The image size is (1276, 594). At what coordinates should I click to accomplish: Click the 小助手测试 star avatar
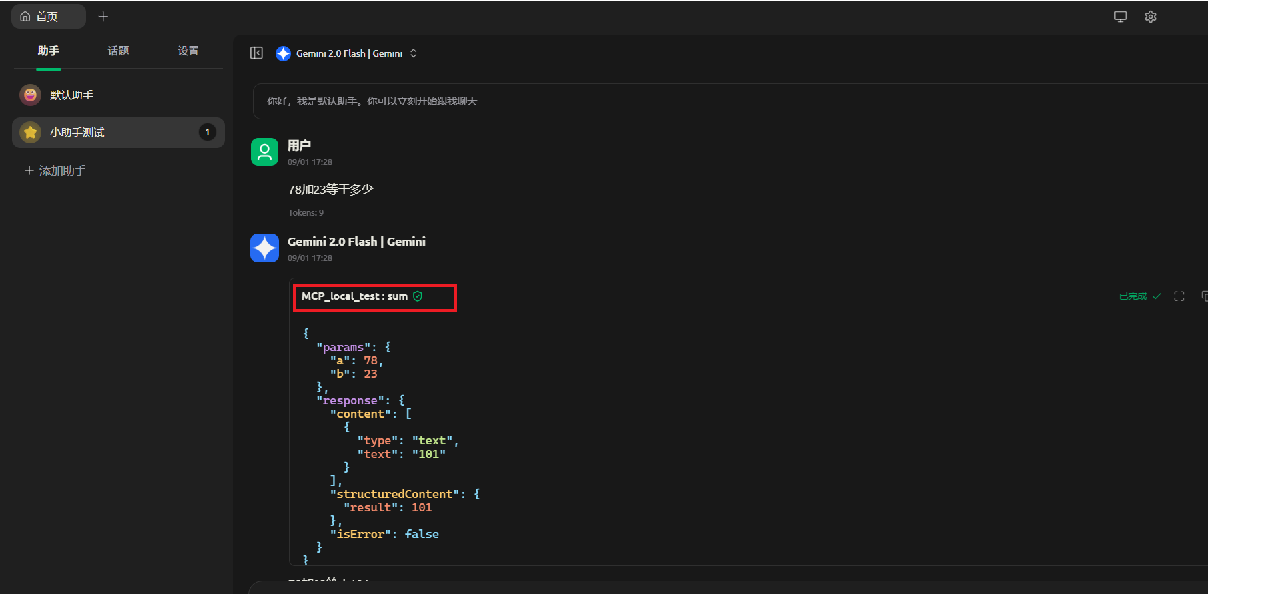click(x=31, y=133)
